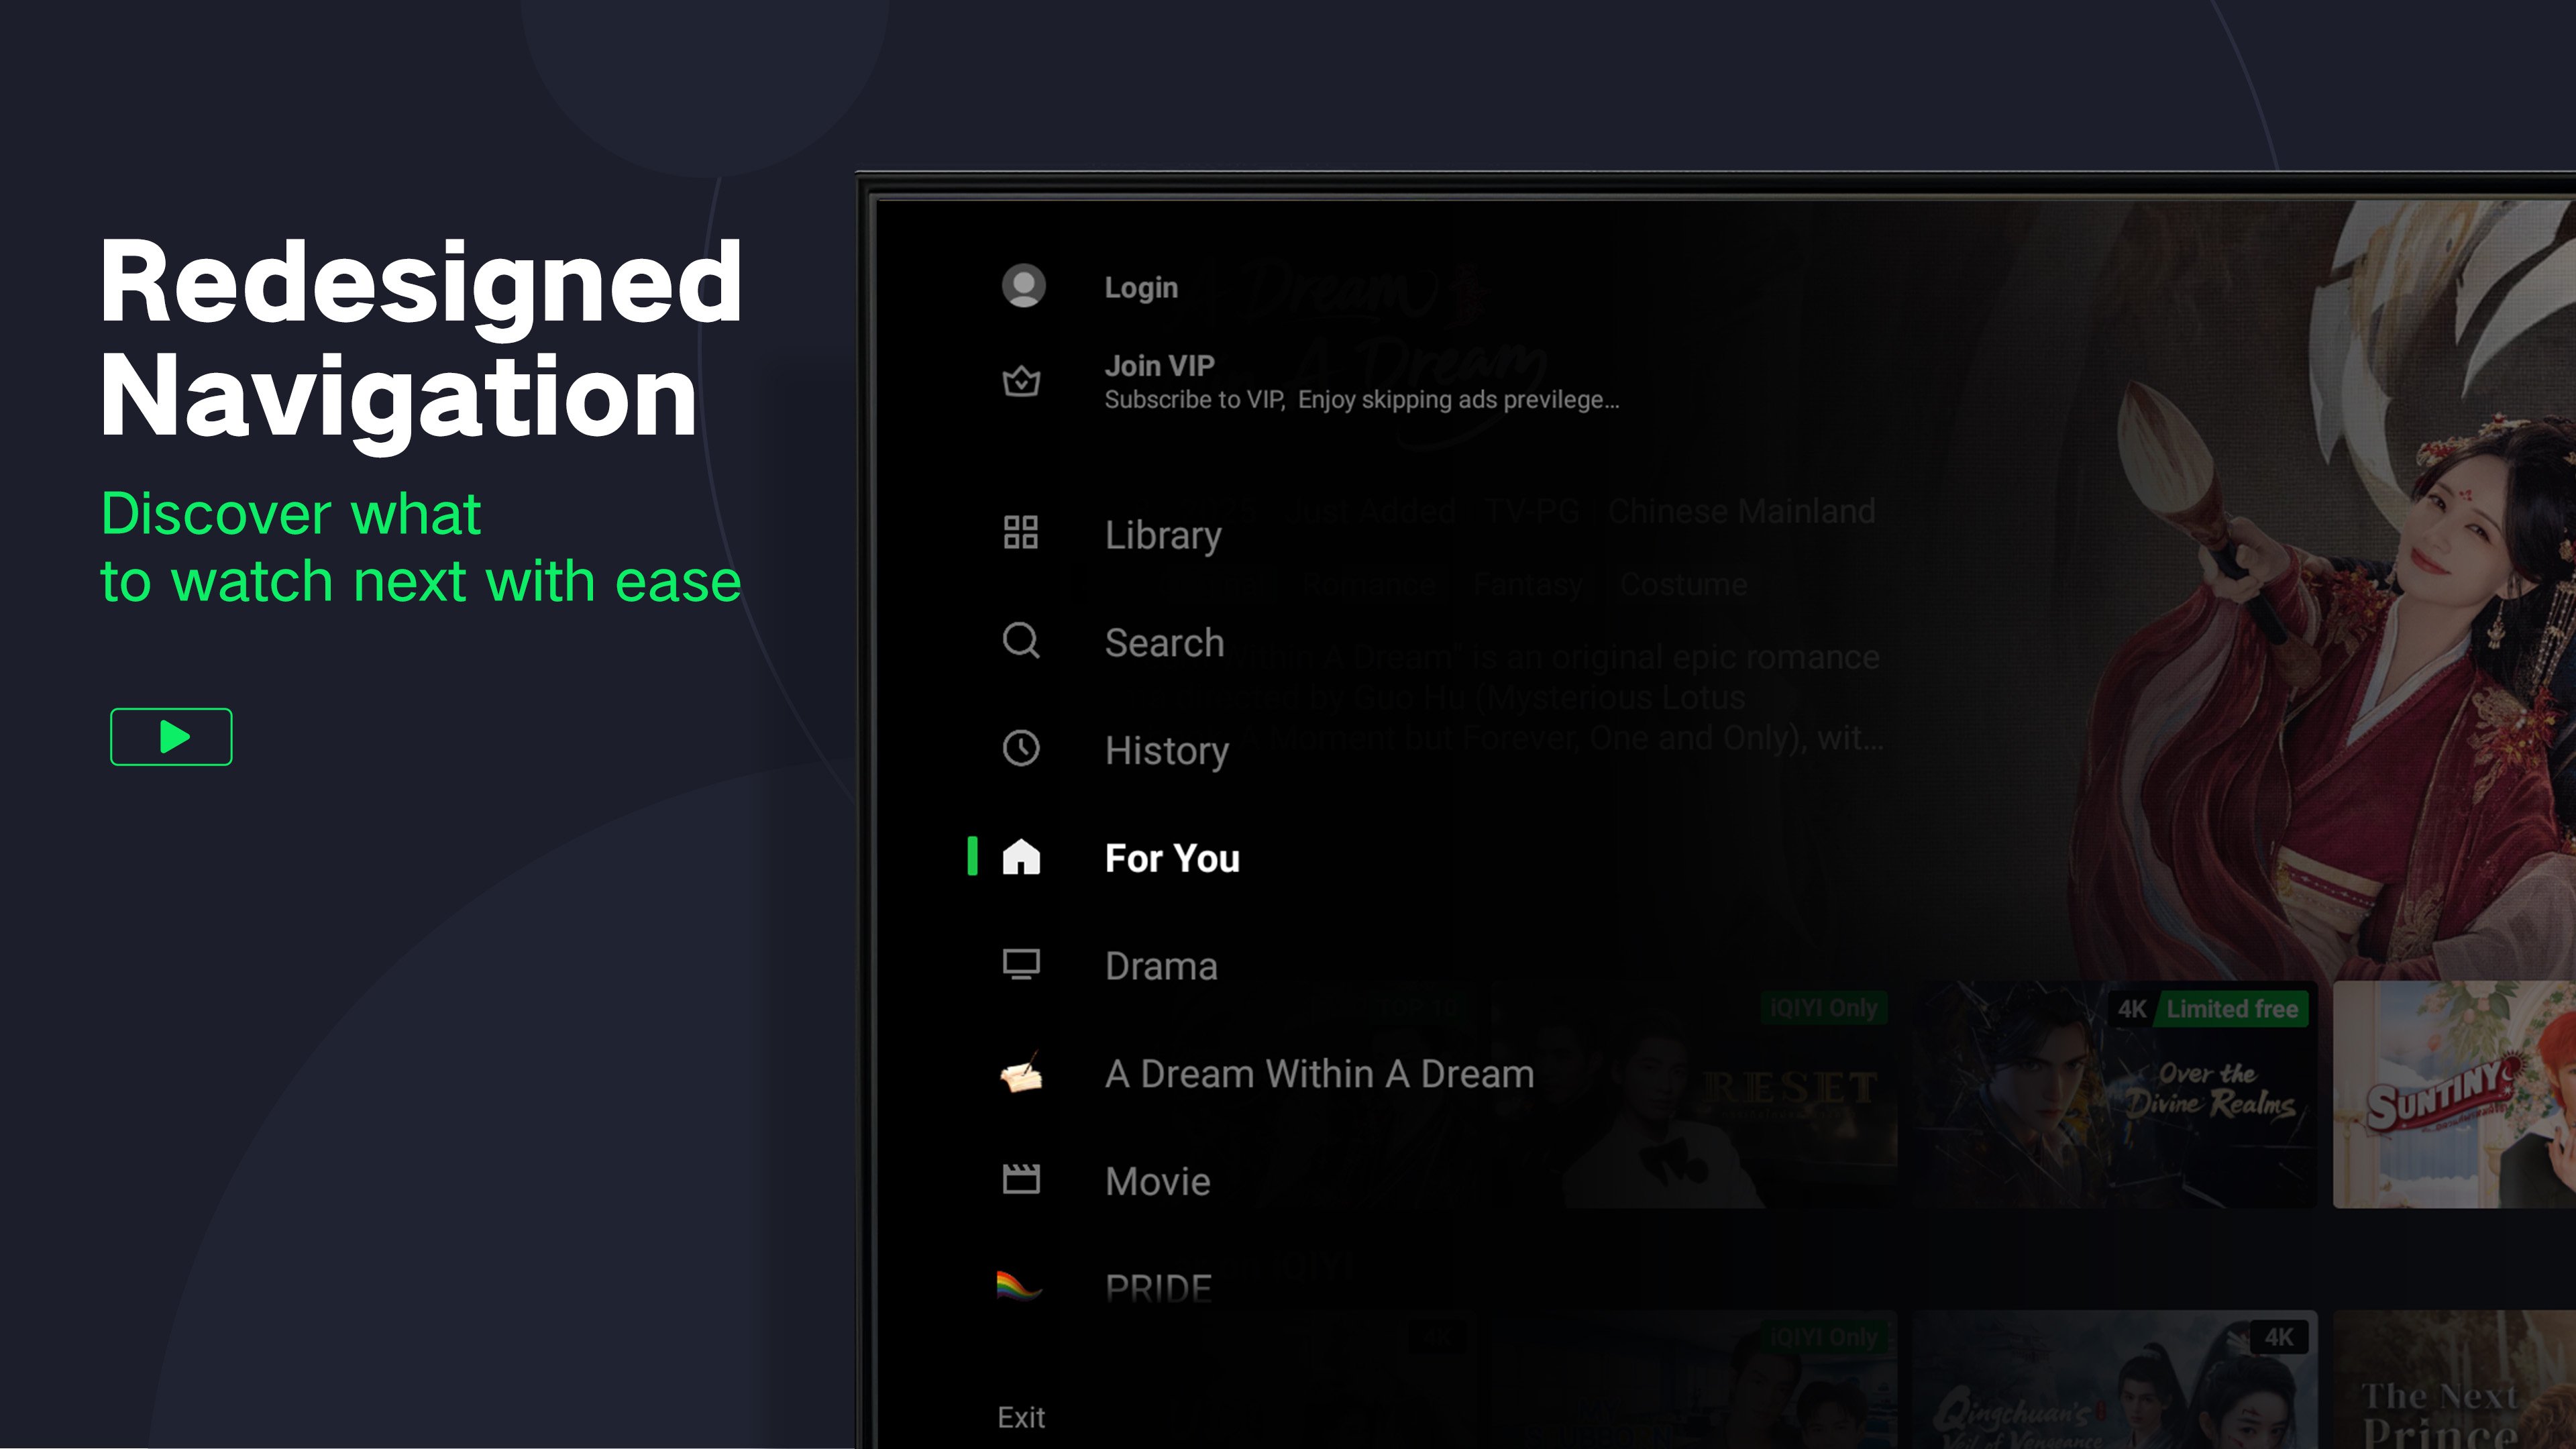Click the Movie clapperboard icon
Screen dimensions: 2576x1449
(x=1020, y=1180)
